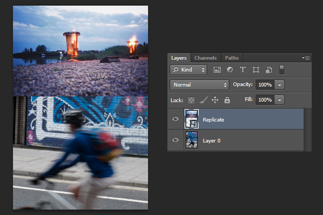Lock all with padlock icon

coord(227,100)
